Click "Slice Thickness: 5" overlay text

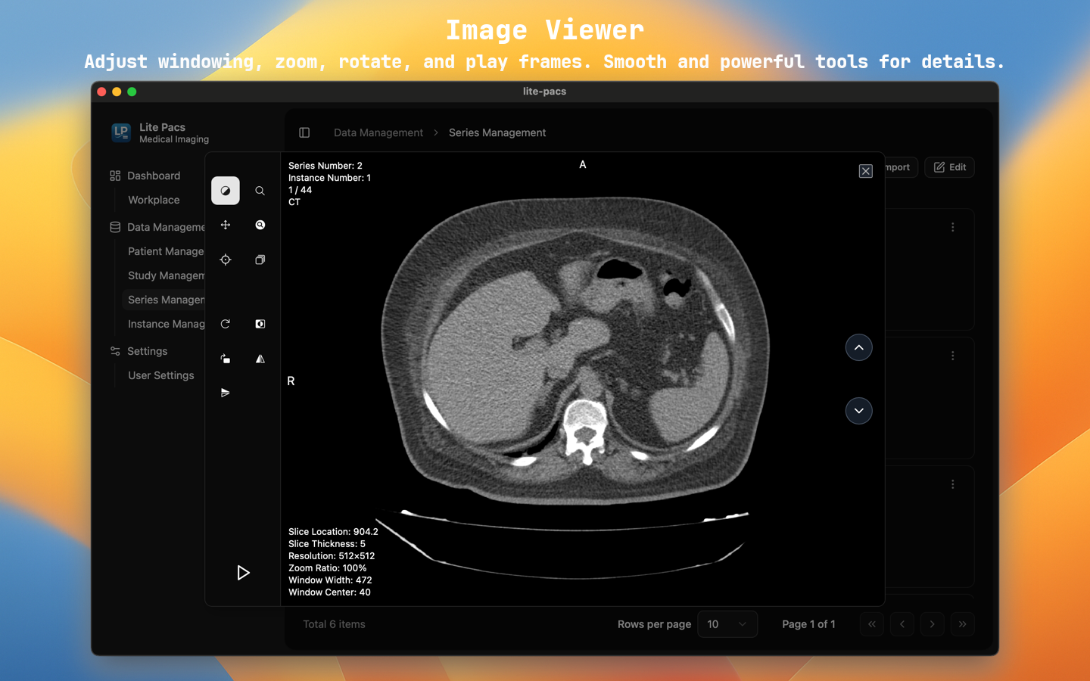(327, 544)
